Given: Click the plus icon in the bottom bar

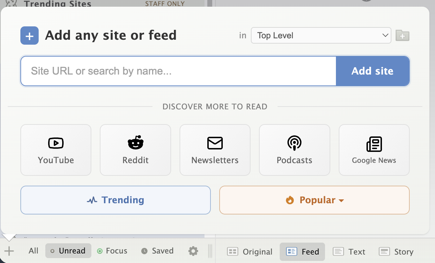Looking at the screenshot, I should click(9, 251).
